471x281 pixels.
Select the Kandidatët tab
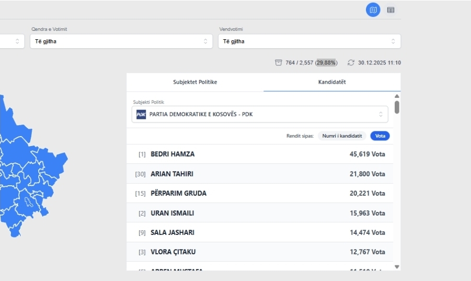coord(332,82)
